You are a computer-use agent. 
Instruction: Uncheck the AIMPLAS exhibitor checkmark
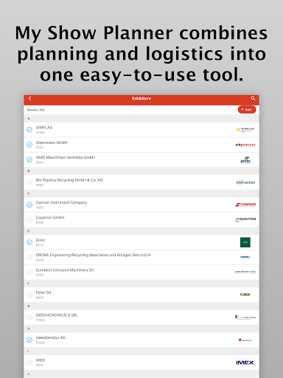tap(29, 130)
